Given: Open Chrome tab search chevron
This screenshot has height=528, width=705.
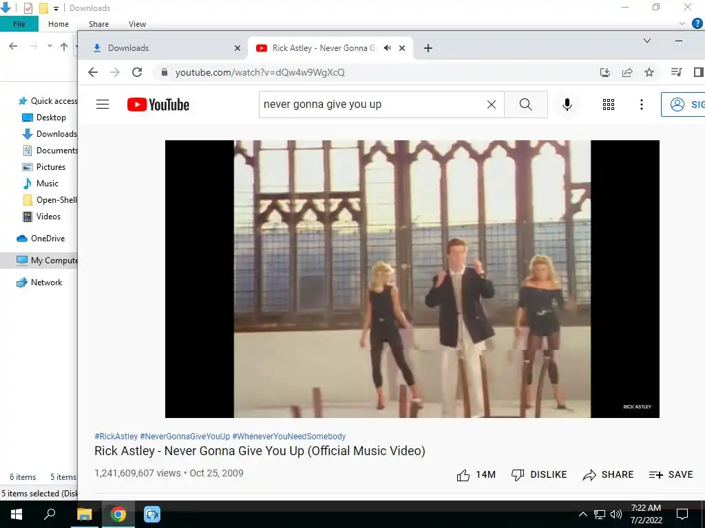Looking at the screenshot, I should point(647,41).
